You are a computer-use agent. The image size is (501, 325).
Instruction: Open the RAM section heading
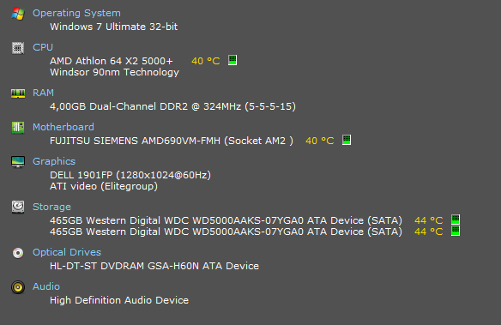click(x=43, y=93)
